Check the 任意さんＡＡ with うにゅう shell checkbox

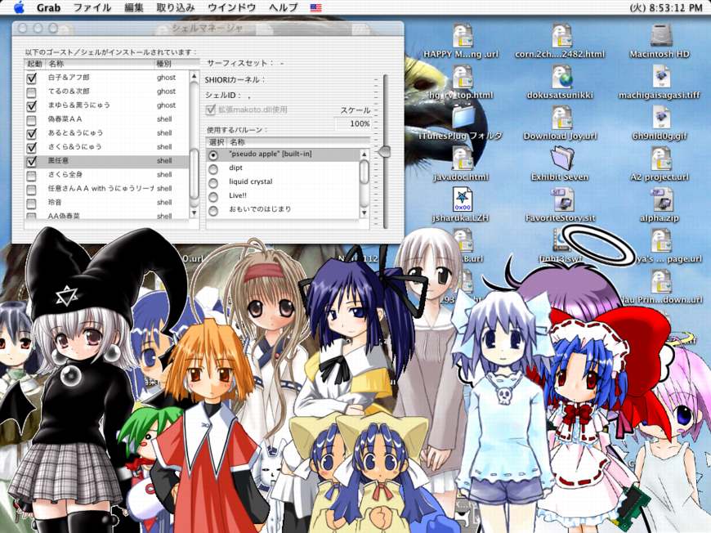click(31, 189)
